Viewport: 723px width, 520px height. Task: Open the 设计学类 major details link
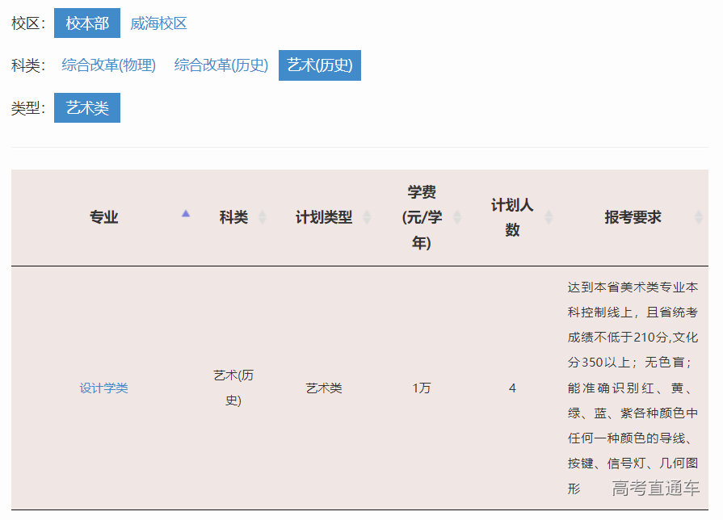(x=102, y=388)
